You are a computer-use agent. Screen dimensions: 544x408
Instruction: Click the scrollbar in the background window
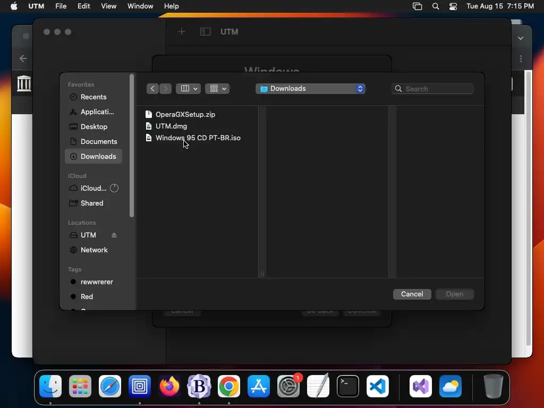coord(528,208)
